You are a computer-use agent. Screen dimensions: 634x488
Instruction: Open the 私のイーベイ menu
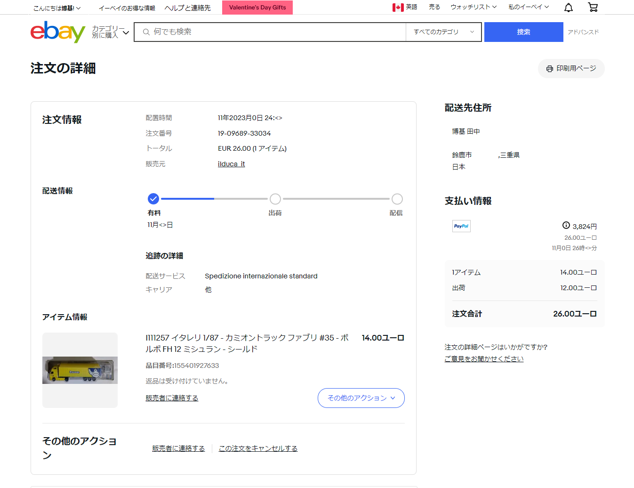[x=528, y=7]
